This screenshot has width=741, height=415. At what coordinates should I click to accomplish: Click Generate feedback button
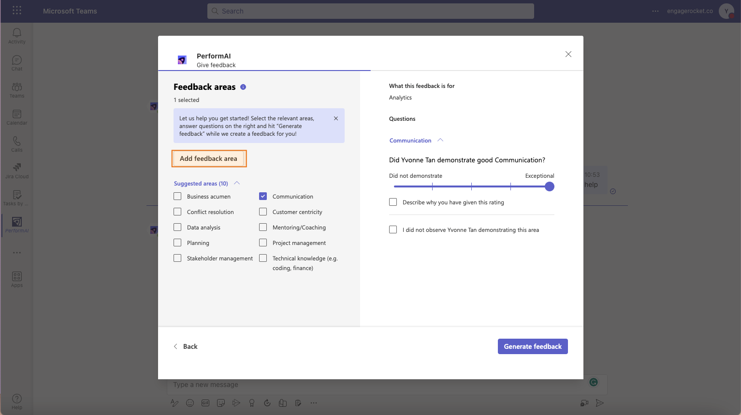(x=533, y=346)
